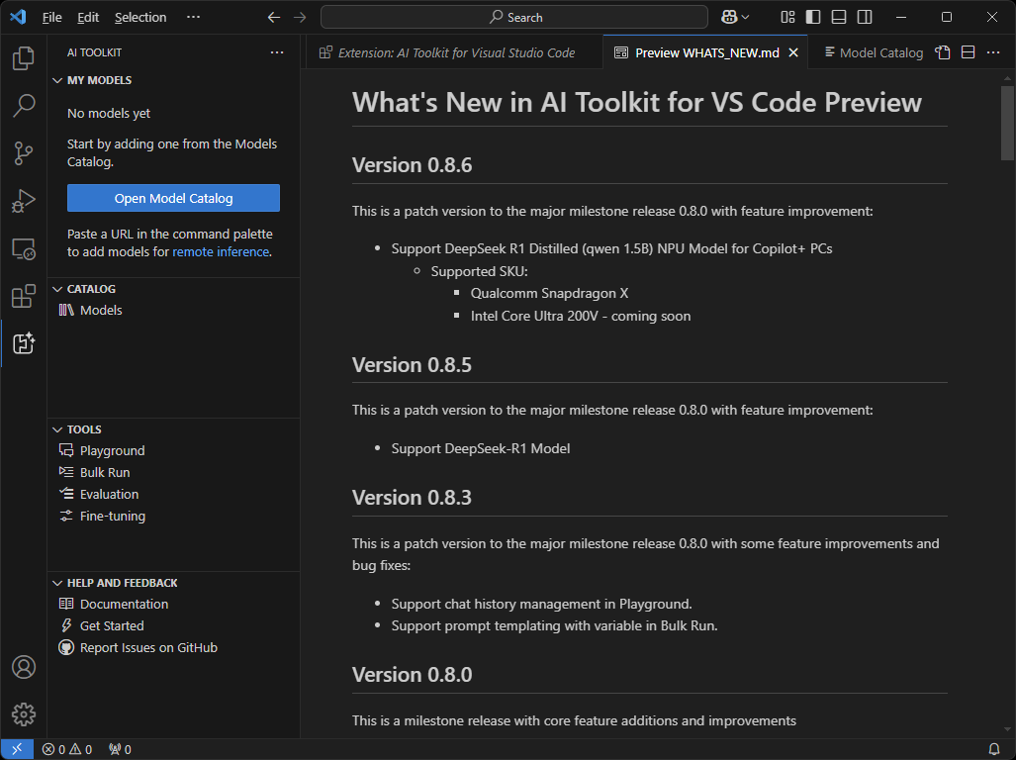Open the Extensions view

[24, 296]
